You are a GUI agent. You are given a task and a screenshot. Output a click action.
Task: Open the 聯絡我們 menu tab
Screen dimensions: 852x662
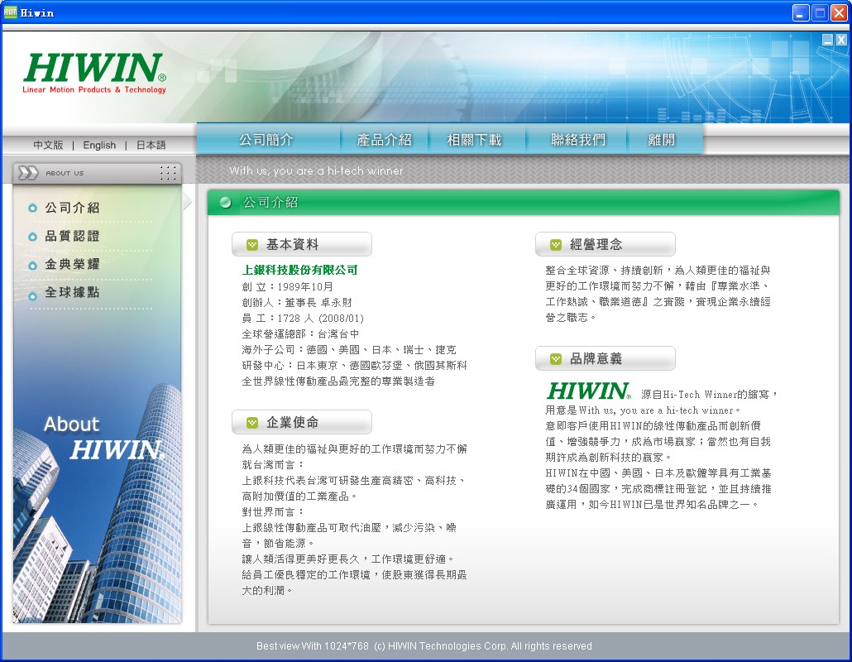(578, 140)
